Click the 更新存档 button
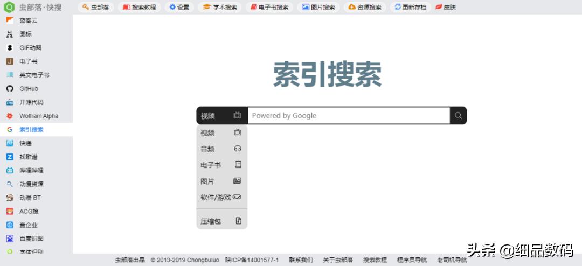This screenshot has height=266, width=582. pos(411,7)
